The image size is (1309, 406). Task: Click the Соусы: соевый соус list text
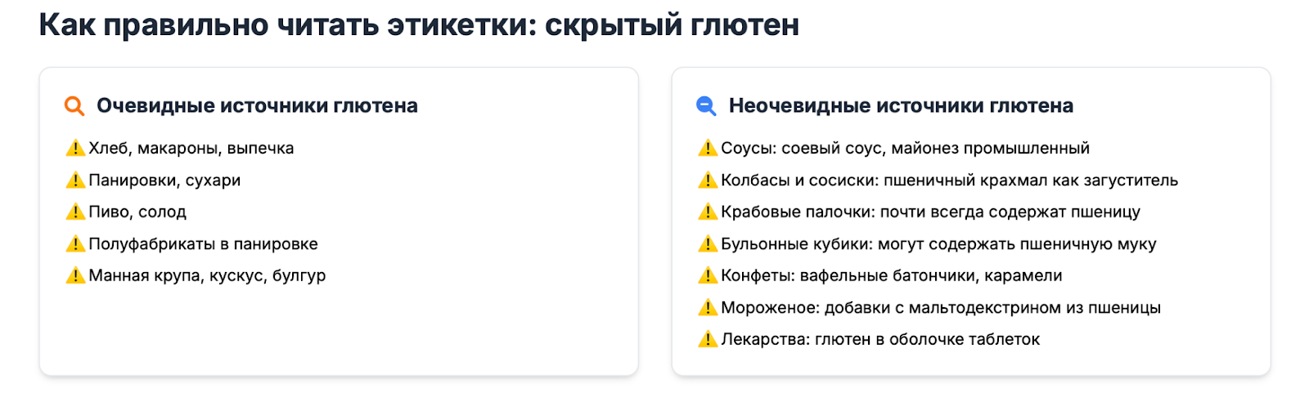[x=905, y=149]
